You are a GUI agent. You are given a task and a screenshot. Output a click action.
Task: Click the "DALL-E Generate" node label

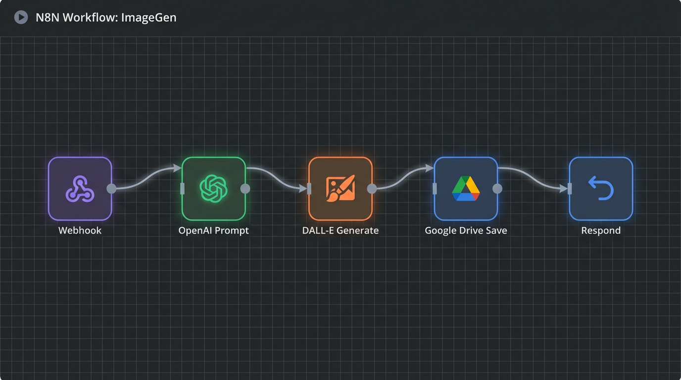(x=340, y=231)
